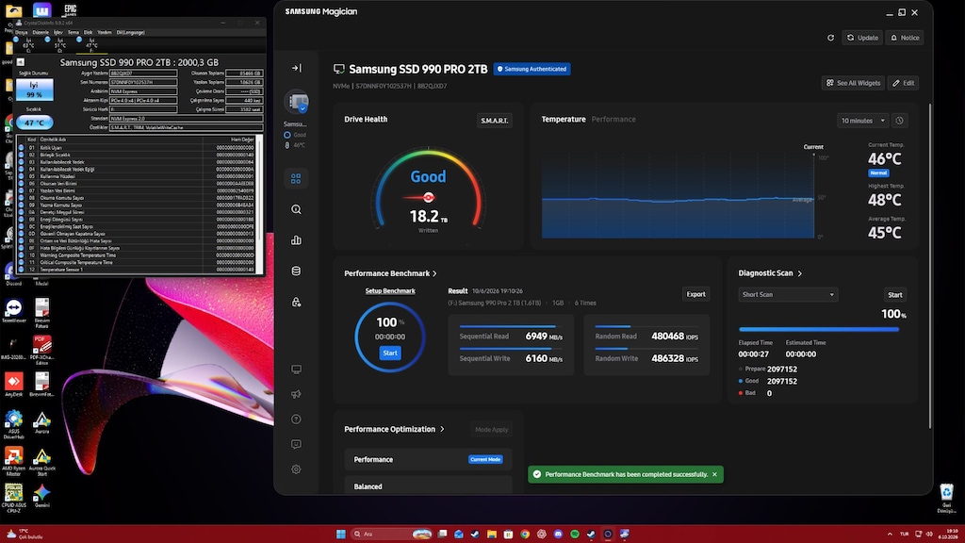
Task: Open the Gemini desktop icon
Action: (41, 496)
